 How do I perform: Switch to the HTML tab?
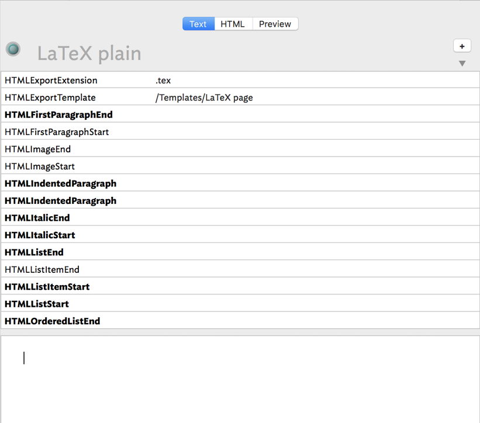[x=233, y=23]
